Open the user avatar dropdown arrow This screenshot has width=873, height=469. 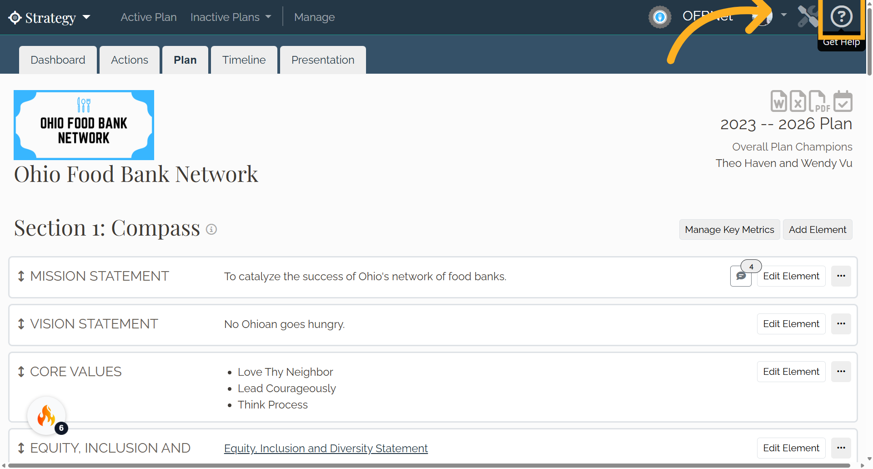click(x=784, y=15)
